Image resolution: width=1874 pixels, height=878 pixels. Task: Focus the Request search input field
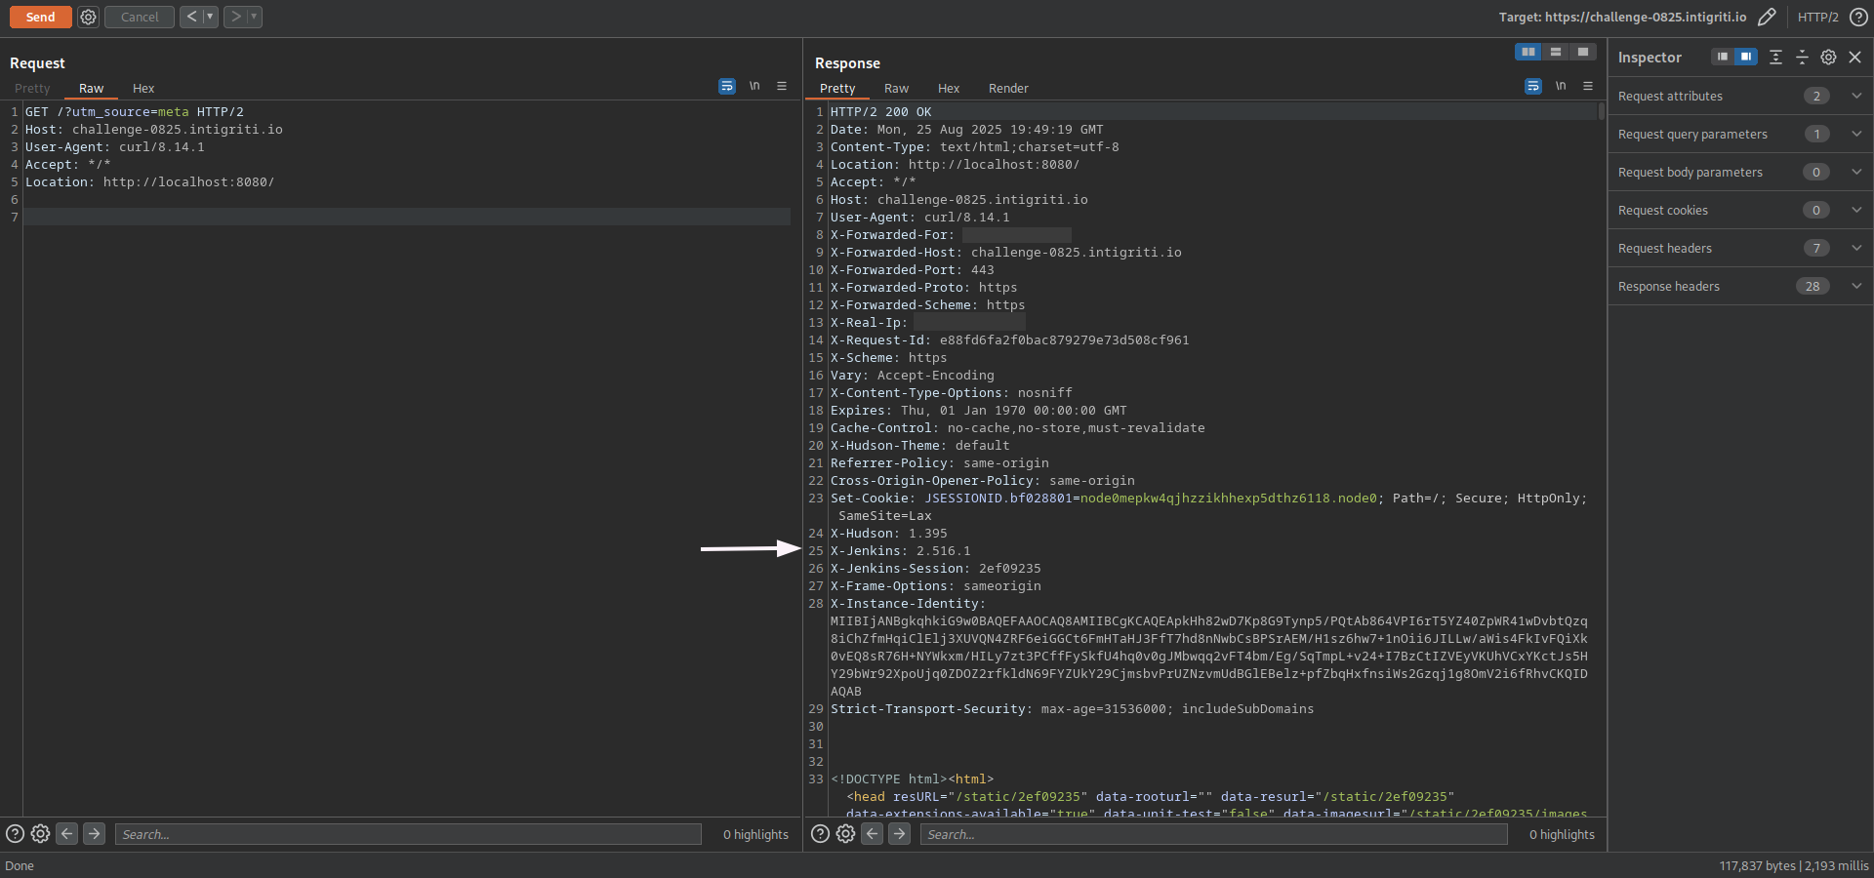pyautogui.click(x=408, y=834)
